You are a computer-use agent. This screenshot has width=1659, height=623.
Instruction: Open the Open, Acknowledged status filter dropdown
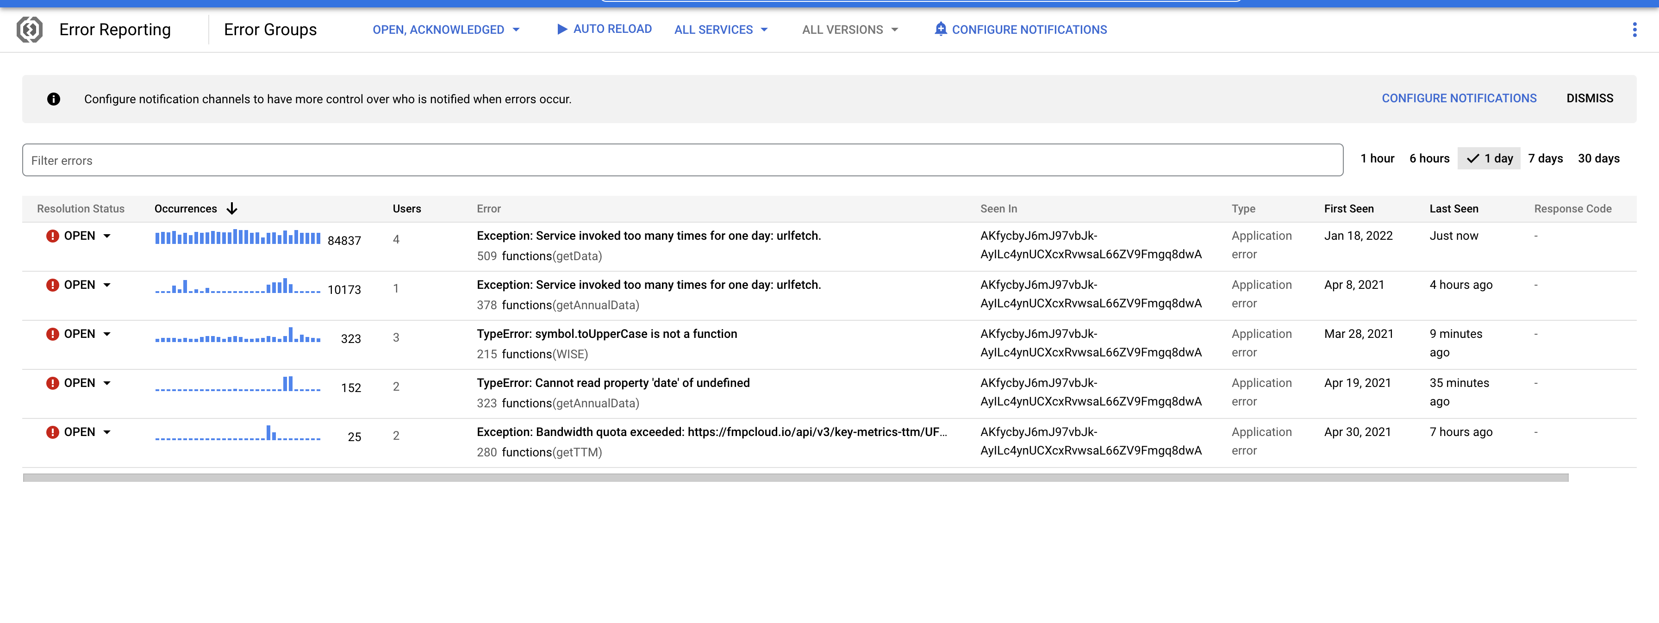tap(446, 30)
